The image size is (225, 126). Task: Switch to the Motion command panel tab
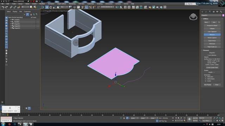pos(213,12)
